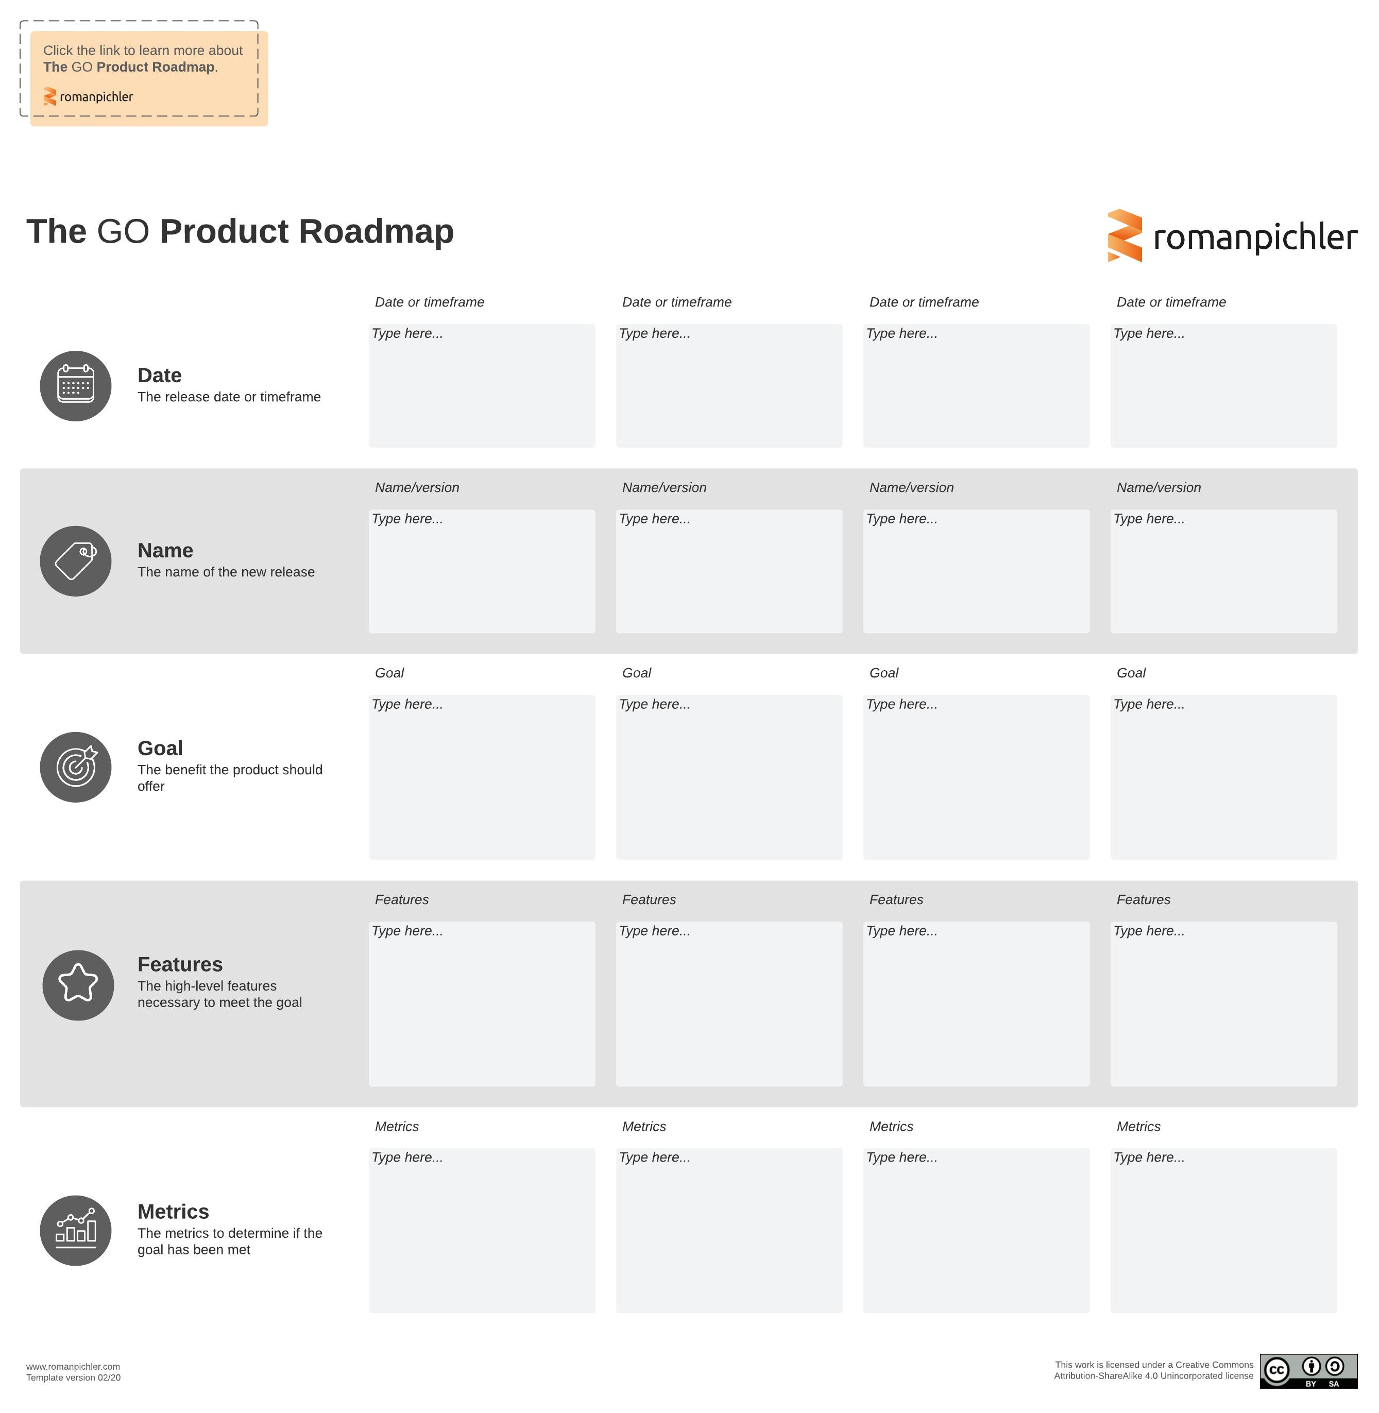The width and height of the screenshot is (1379, 1413).
Task: Click the calendar icon beside Date
Action: click(75, 386)
